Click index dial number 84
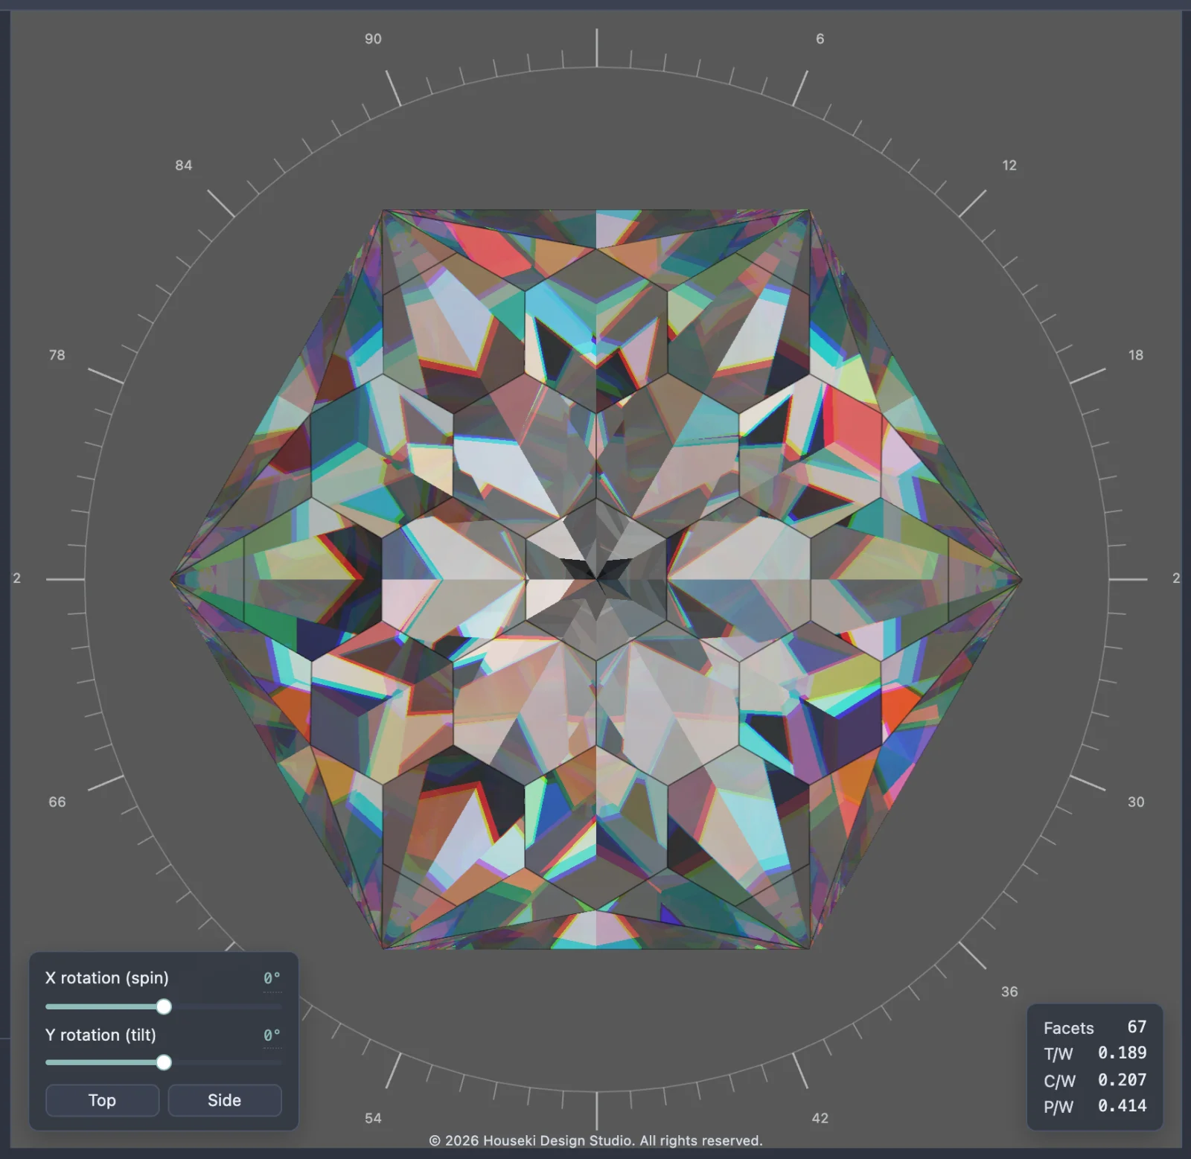This screenshot has height=1159, width=1191. point(184,165)
